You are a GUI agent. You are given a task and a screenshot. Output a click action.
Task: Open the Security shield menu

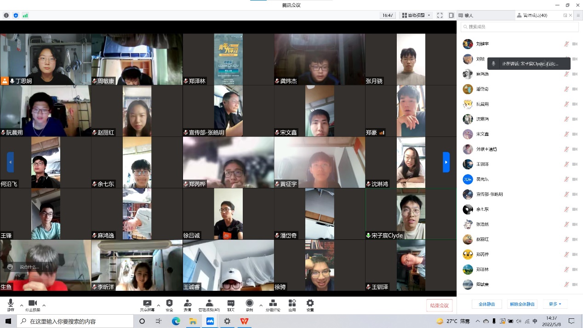pyautogui.click(x=169, y=305)
